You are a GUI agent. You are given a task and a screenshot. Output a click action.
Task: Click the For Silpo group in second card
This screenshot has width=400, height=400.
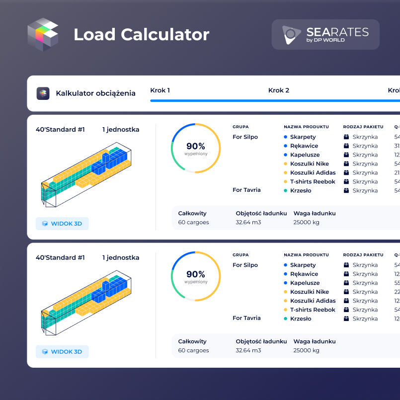click(245, 265)
